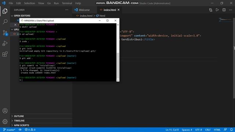Open the Accounts menu icon
The height and width of the screenshot is (132, 235).
click(5, 111)
